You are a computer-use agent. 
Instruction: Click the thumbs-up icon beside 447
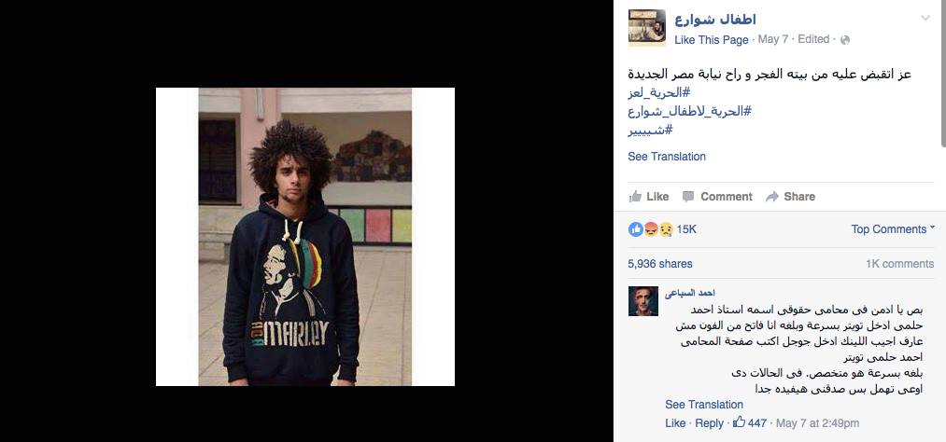[x=739, y=422]
